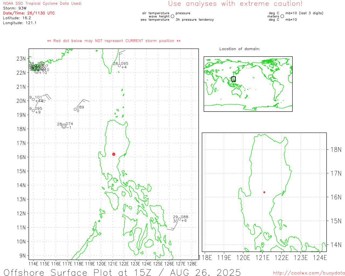The height and width of the screenshot is (276, 345).
Task: Click the '119E' label on inset map axis
Action: click(x=224, y=258)
